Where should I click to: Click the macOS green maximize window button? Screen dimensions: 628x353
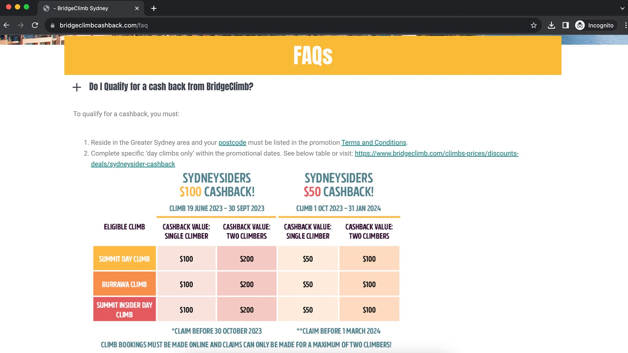[26, 7]
